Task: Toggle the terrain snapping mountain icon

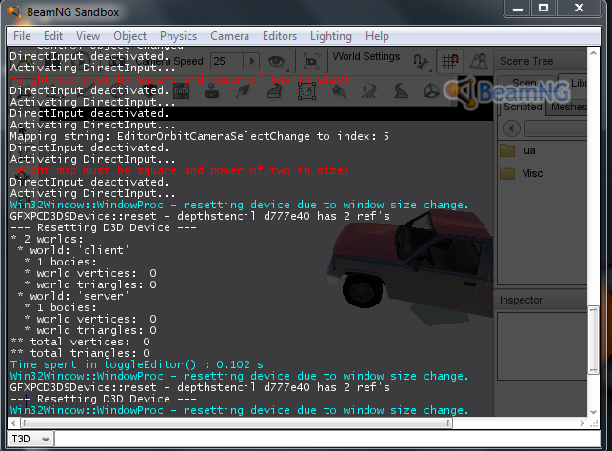Action: [478, 61]
